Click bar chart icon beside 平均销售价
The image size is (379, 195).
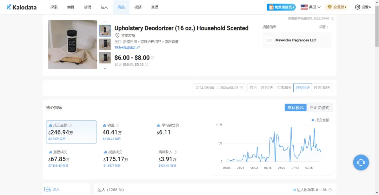(x=159, y=125)
